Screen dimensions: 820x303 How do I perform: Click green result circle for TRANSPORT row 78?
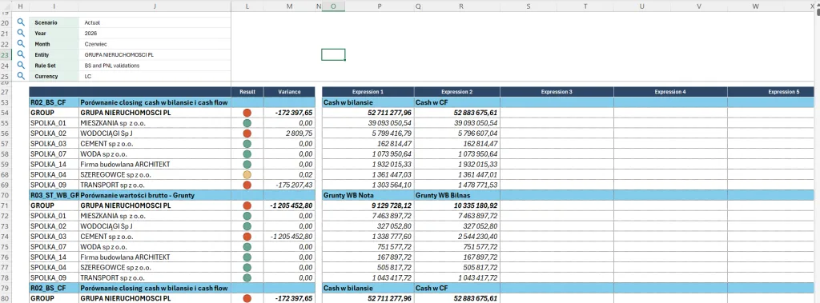pos(247,278)
